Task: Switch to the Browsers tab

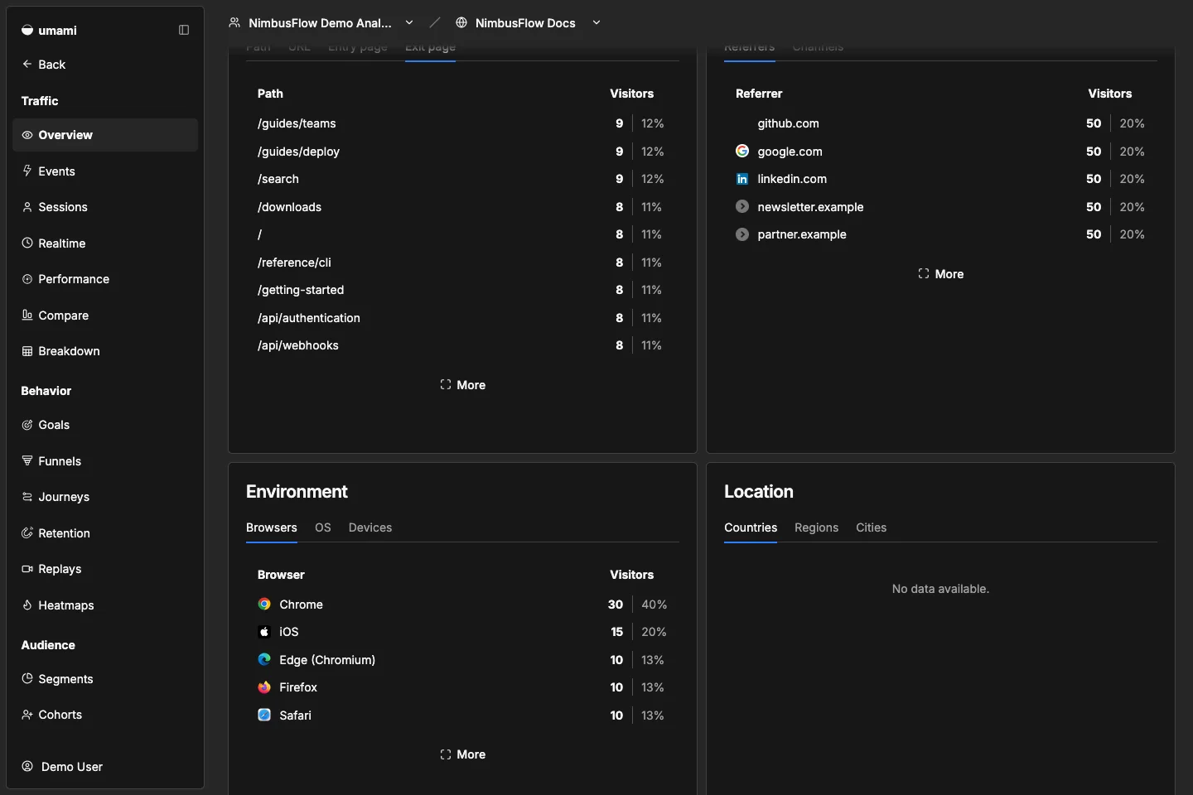Action: coord(272,528)
